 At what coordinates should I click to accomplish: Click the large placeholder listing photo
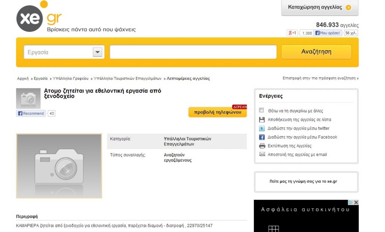click(59, 166)
